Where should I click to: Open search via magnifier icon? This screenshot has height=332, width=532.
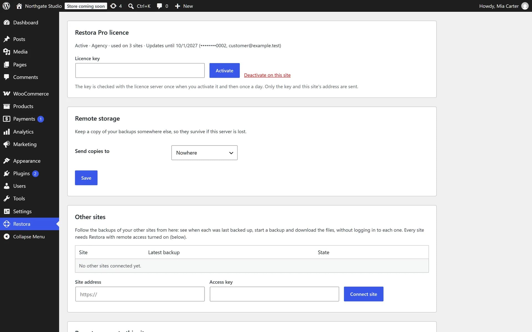(x=131, y=6)
